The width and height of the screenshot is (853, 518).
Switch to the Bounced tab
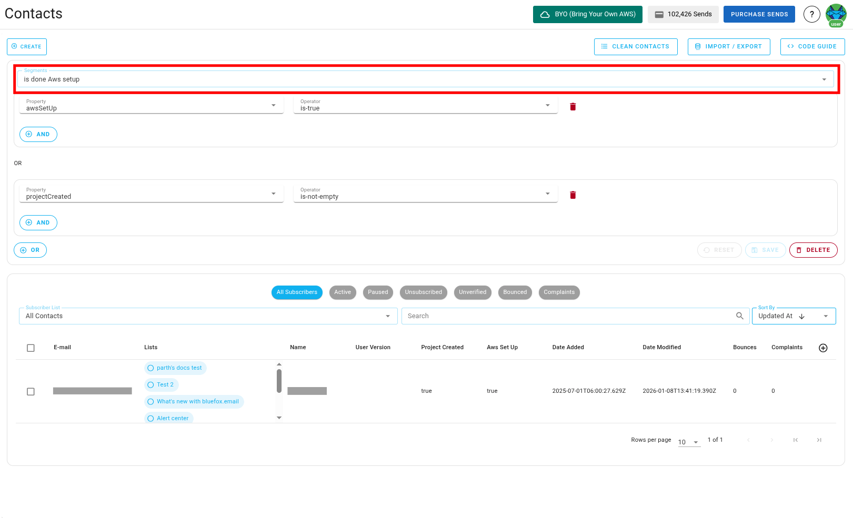[515, 292]
